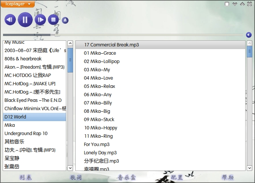Select 2003-08-07 宋岳庭 Life's folder
Viewport: 255px width, 183px height.
(35, 50)
